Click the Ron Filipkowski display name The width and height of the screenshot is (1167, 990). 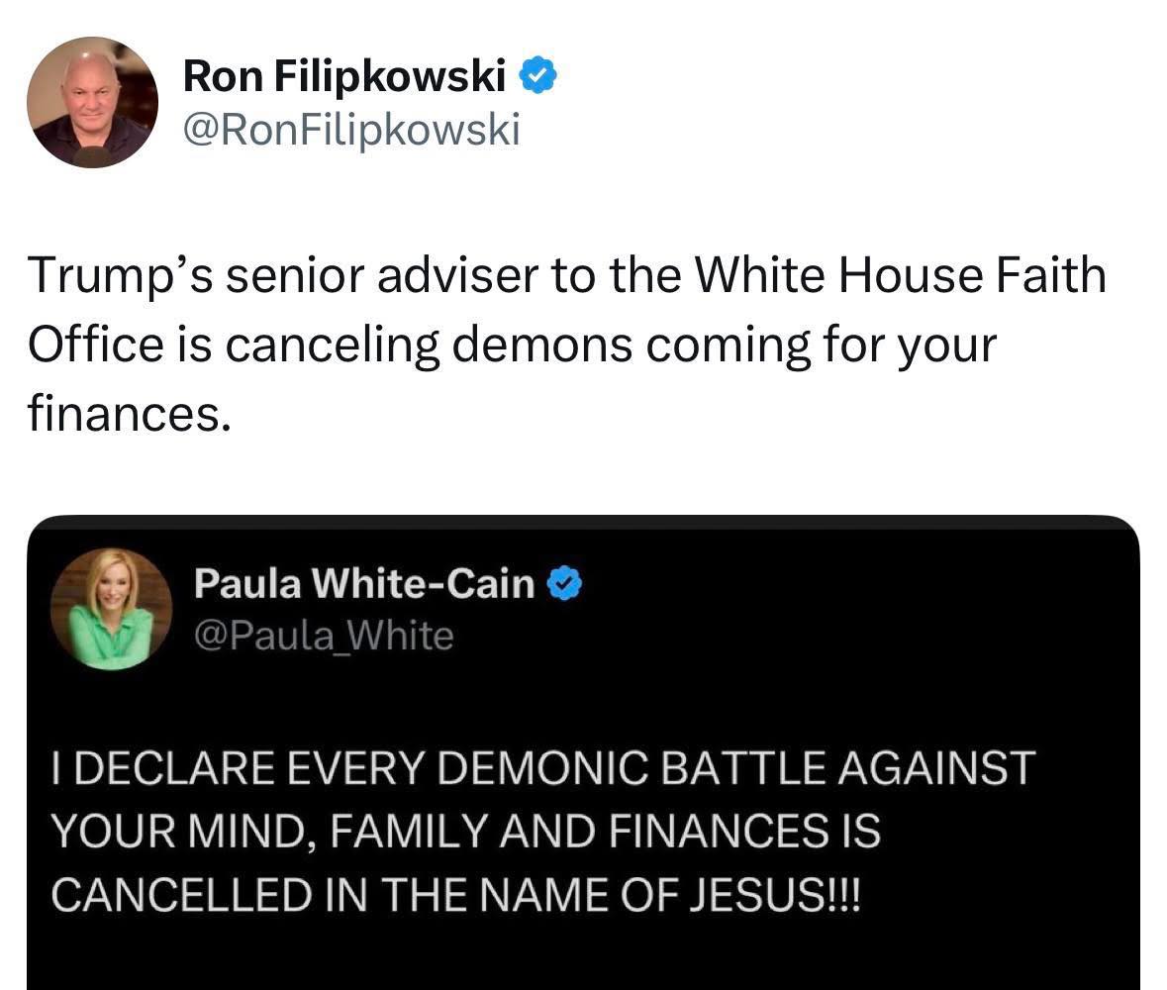tap(344, 76)
